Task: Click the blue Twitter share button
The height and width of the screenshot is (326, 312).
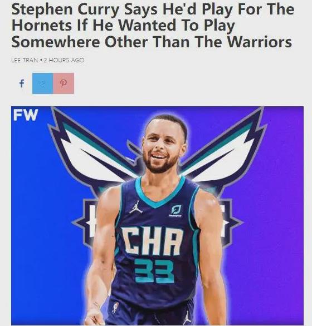Action: [x=43, y=83]
